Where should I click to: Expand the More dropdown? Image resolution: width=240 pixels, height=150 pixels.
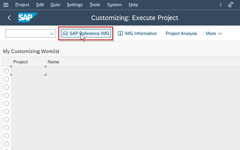(214, 33)
